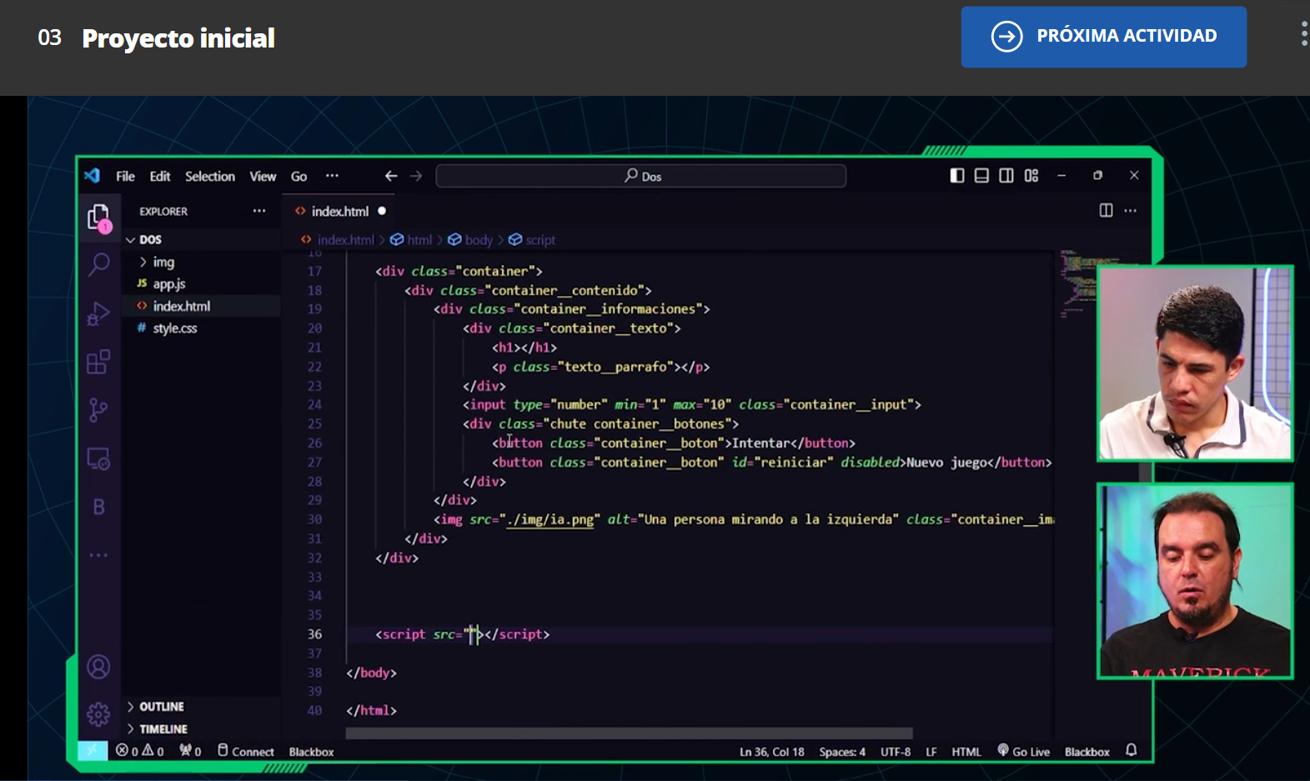The image size is (1310, 781).
Task: Toggle the bottom panel layout icon
Action: coord(981,175)
